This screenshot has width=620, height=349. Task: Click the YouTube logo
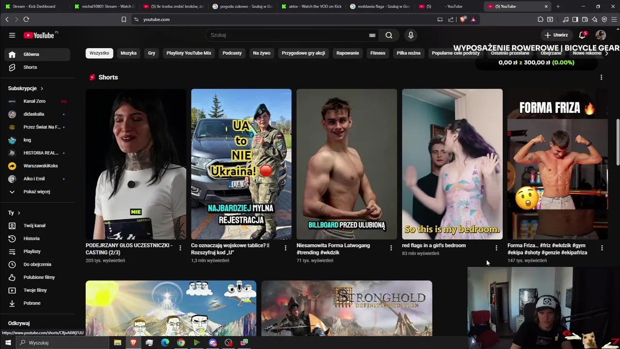[39, 35]
